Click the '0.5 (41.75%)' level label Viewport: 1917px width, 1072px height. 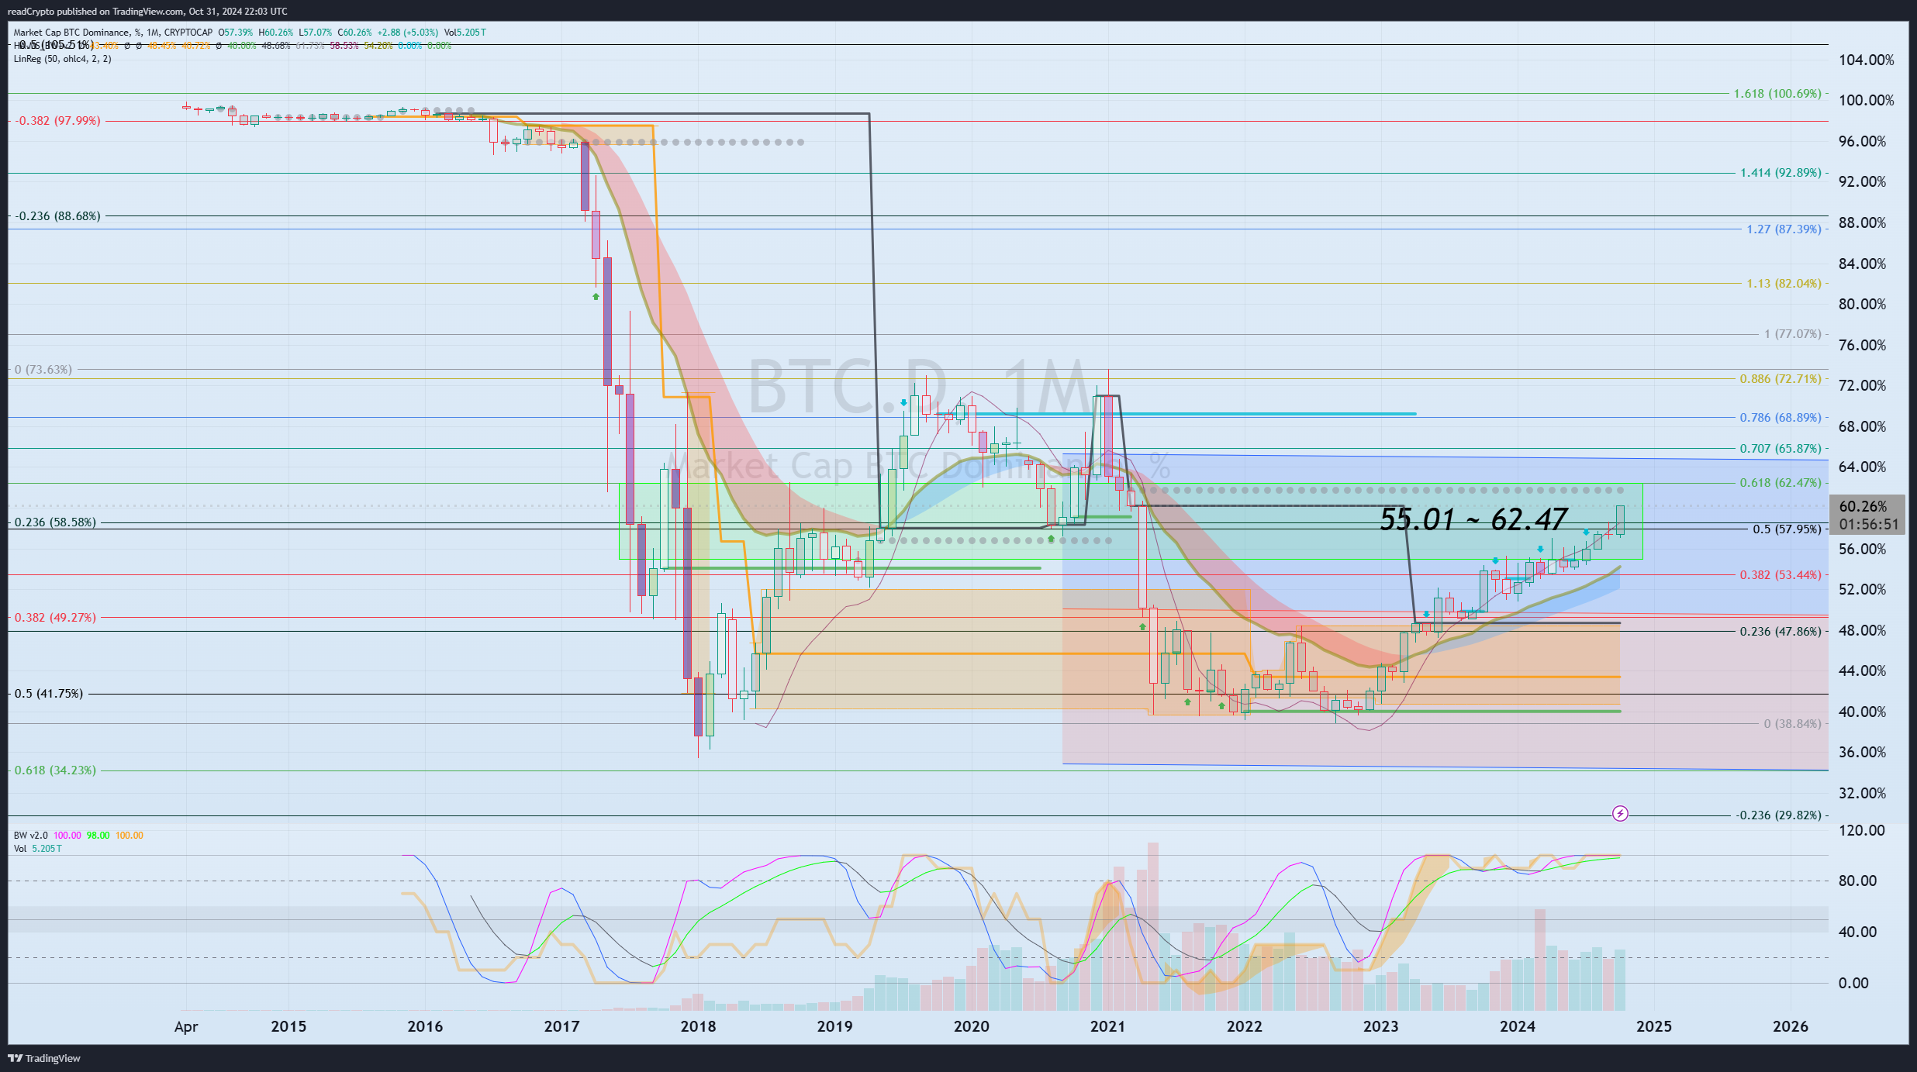point(49,694)
